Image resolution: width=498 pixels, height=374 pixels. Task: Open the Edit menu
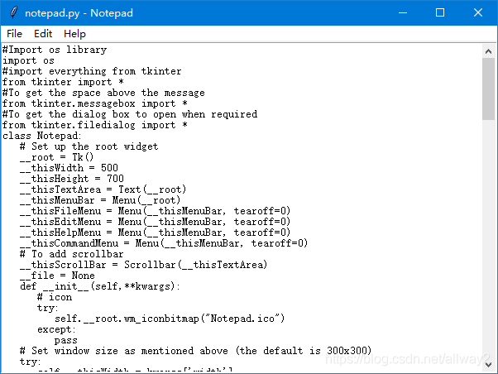pyautogui.click(x=43, y=34)
